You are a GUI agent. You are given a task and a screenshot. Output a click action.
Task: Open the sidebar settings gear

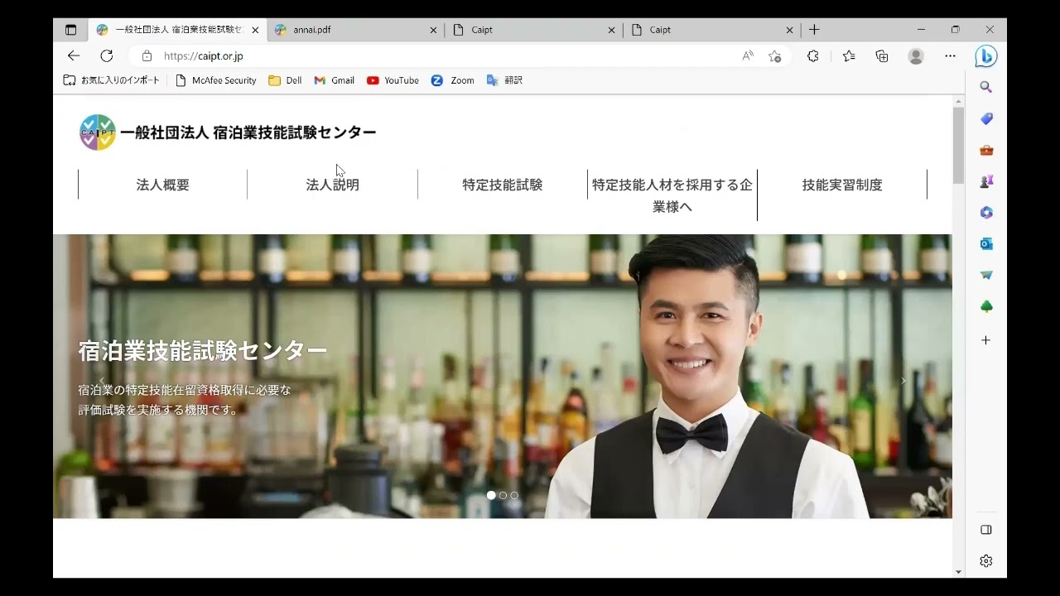pos(985,561)
